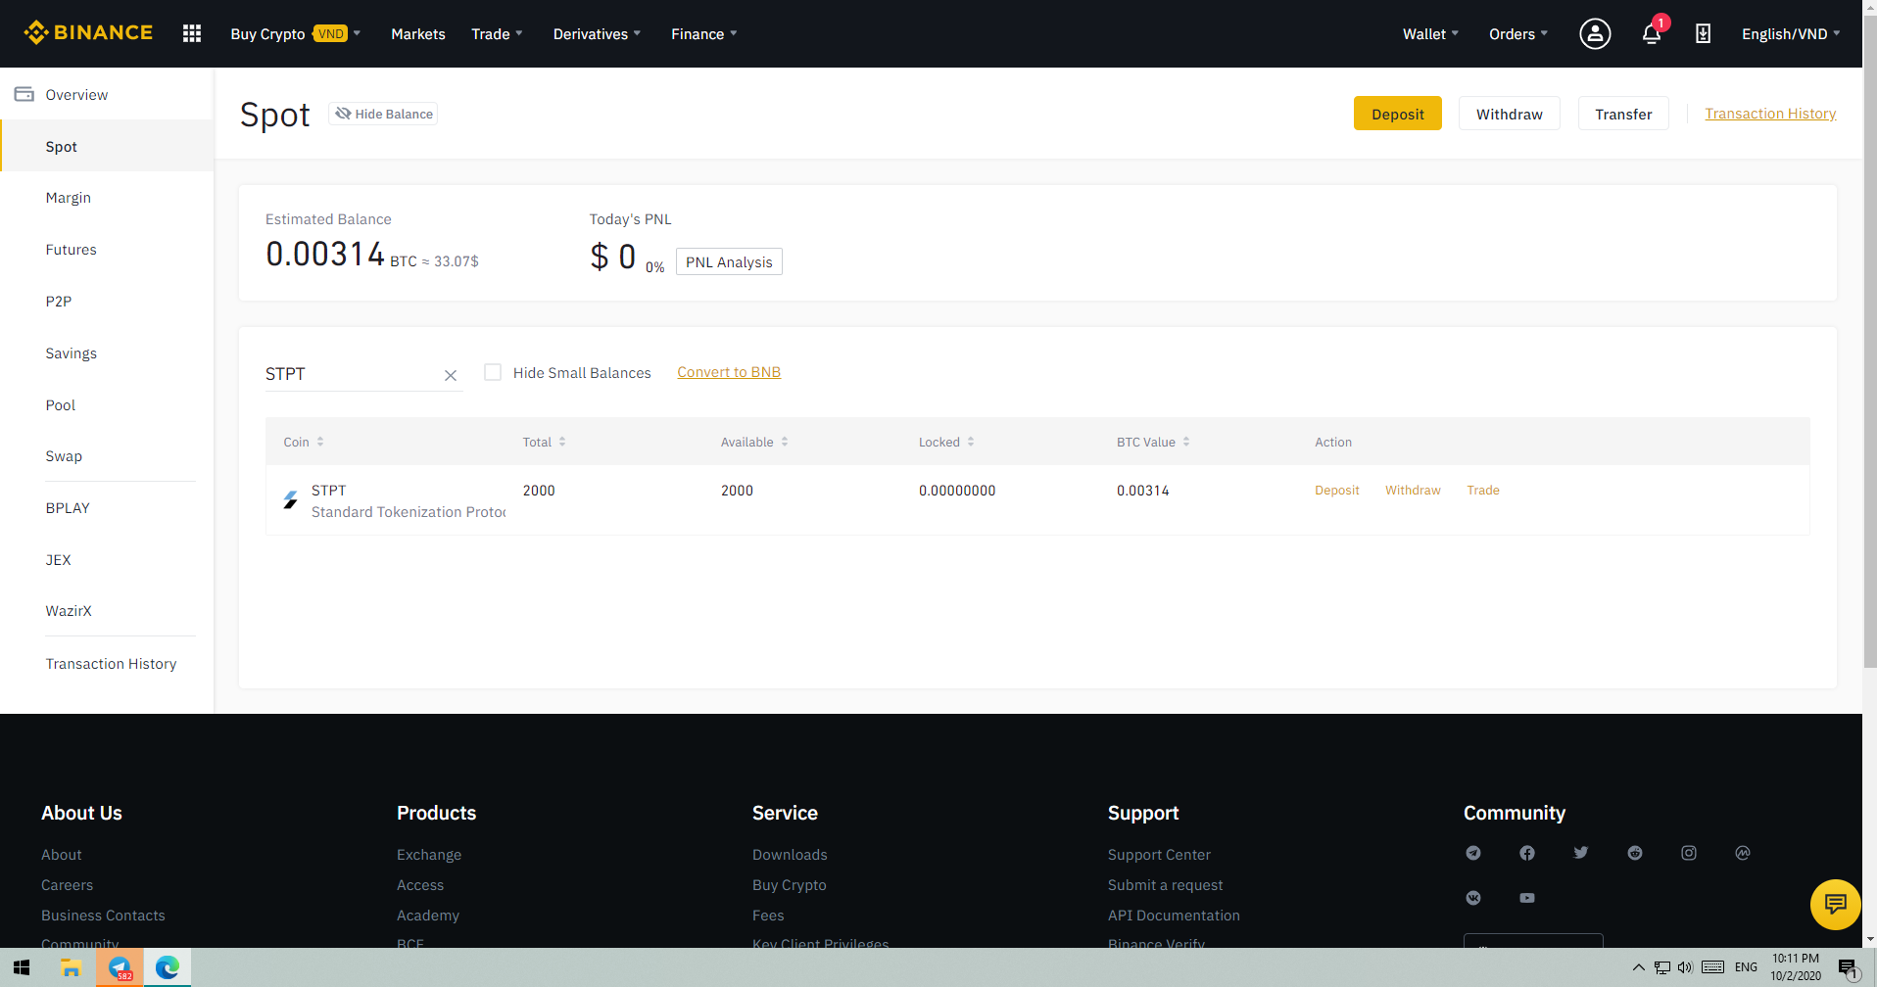
Task: Expand the Wallet dropdown menu
Action: (1429, 33)
